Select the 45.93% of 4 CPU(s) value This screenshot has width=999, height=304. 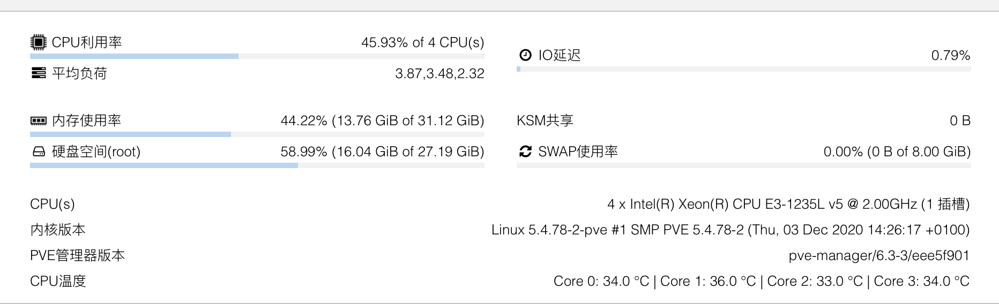pos(422,43)
